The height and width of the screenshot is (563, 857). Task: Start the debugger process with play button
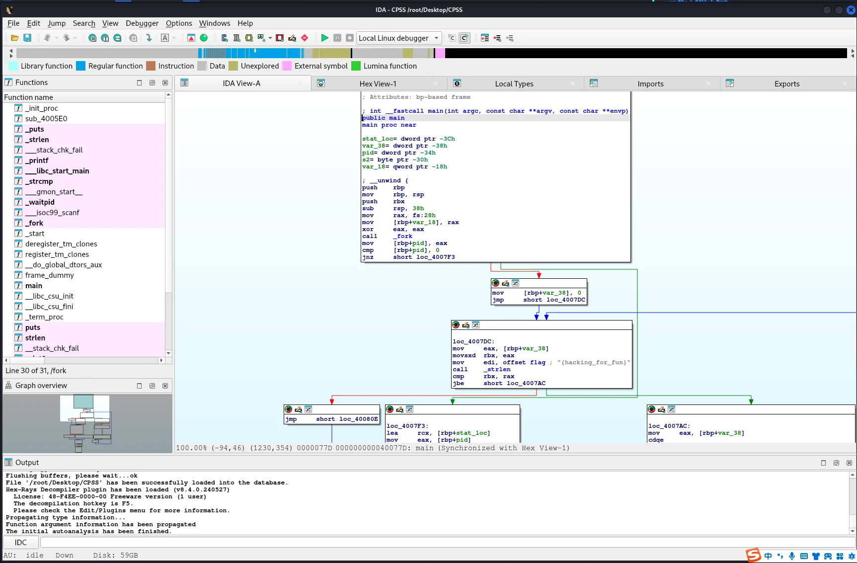pos(324,38)
